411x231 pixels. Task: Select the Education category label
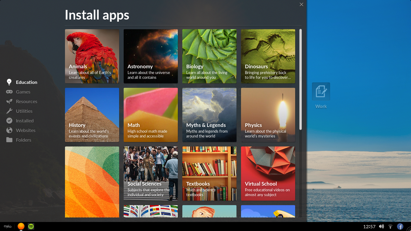(x=26, y=82)
